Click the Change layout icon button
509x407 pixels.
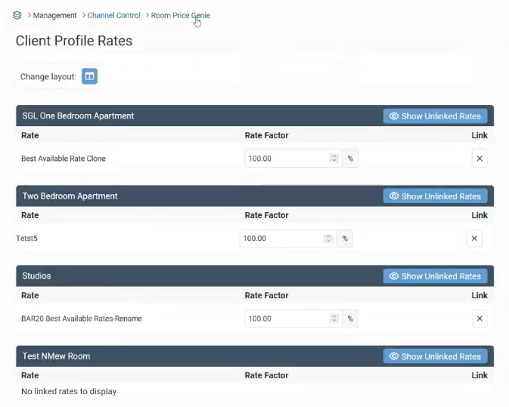89,76
